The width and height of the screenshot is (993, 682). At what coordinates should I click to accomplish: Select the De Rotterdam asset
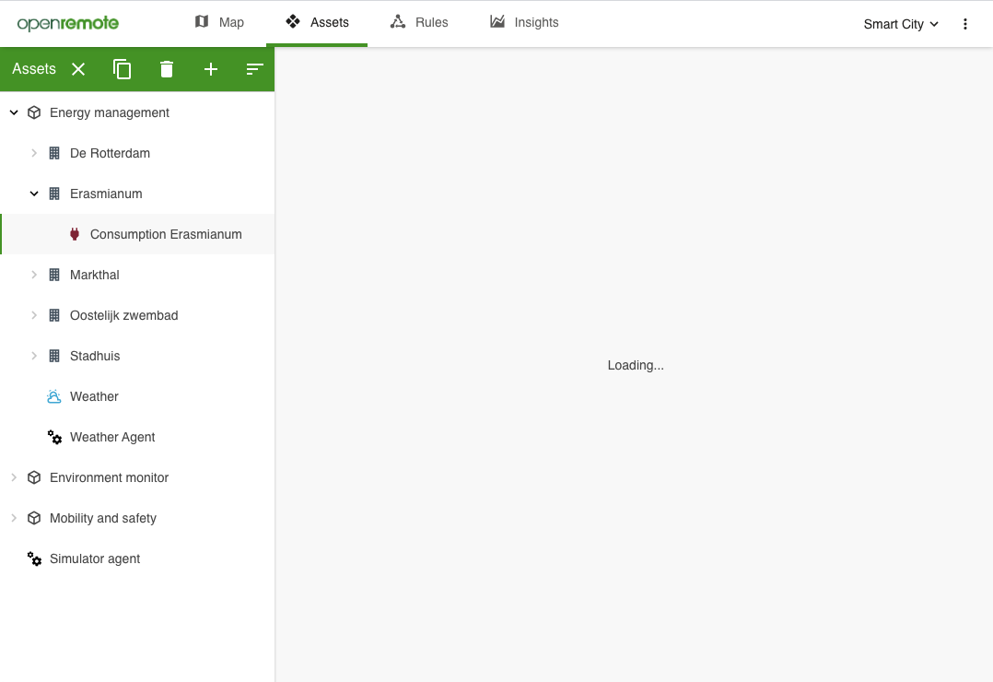(137, 153)
